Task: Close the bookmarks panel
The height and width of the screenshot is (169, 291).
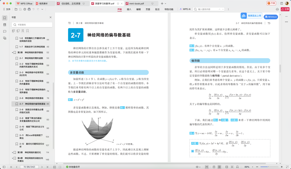Action: click(x=50, y=17)
